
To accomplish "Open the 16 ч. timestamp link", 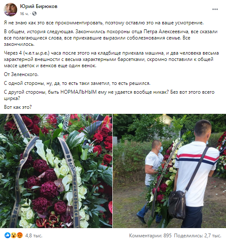I will [24, 14].
